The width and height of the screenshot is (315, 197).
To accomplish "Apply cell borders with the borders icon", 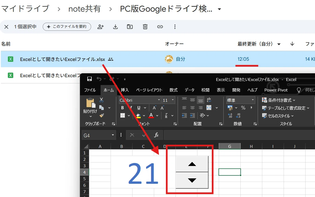I will point(122,116).
